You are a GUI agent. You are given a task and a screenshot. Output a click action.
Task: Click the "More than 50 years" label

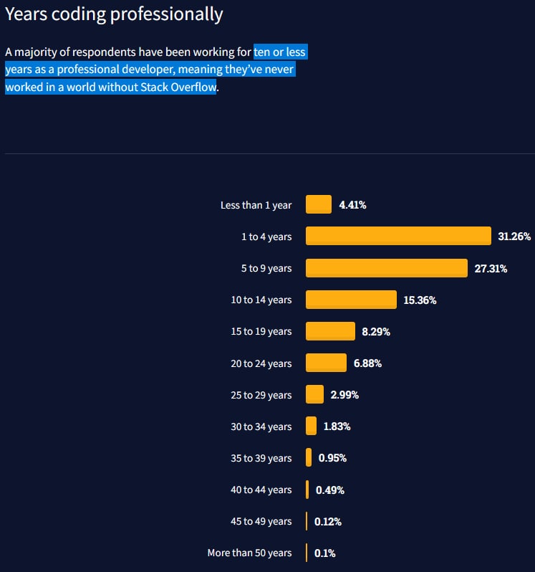point(249,553)
